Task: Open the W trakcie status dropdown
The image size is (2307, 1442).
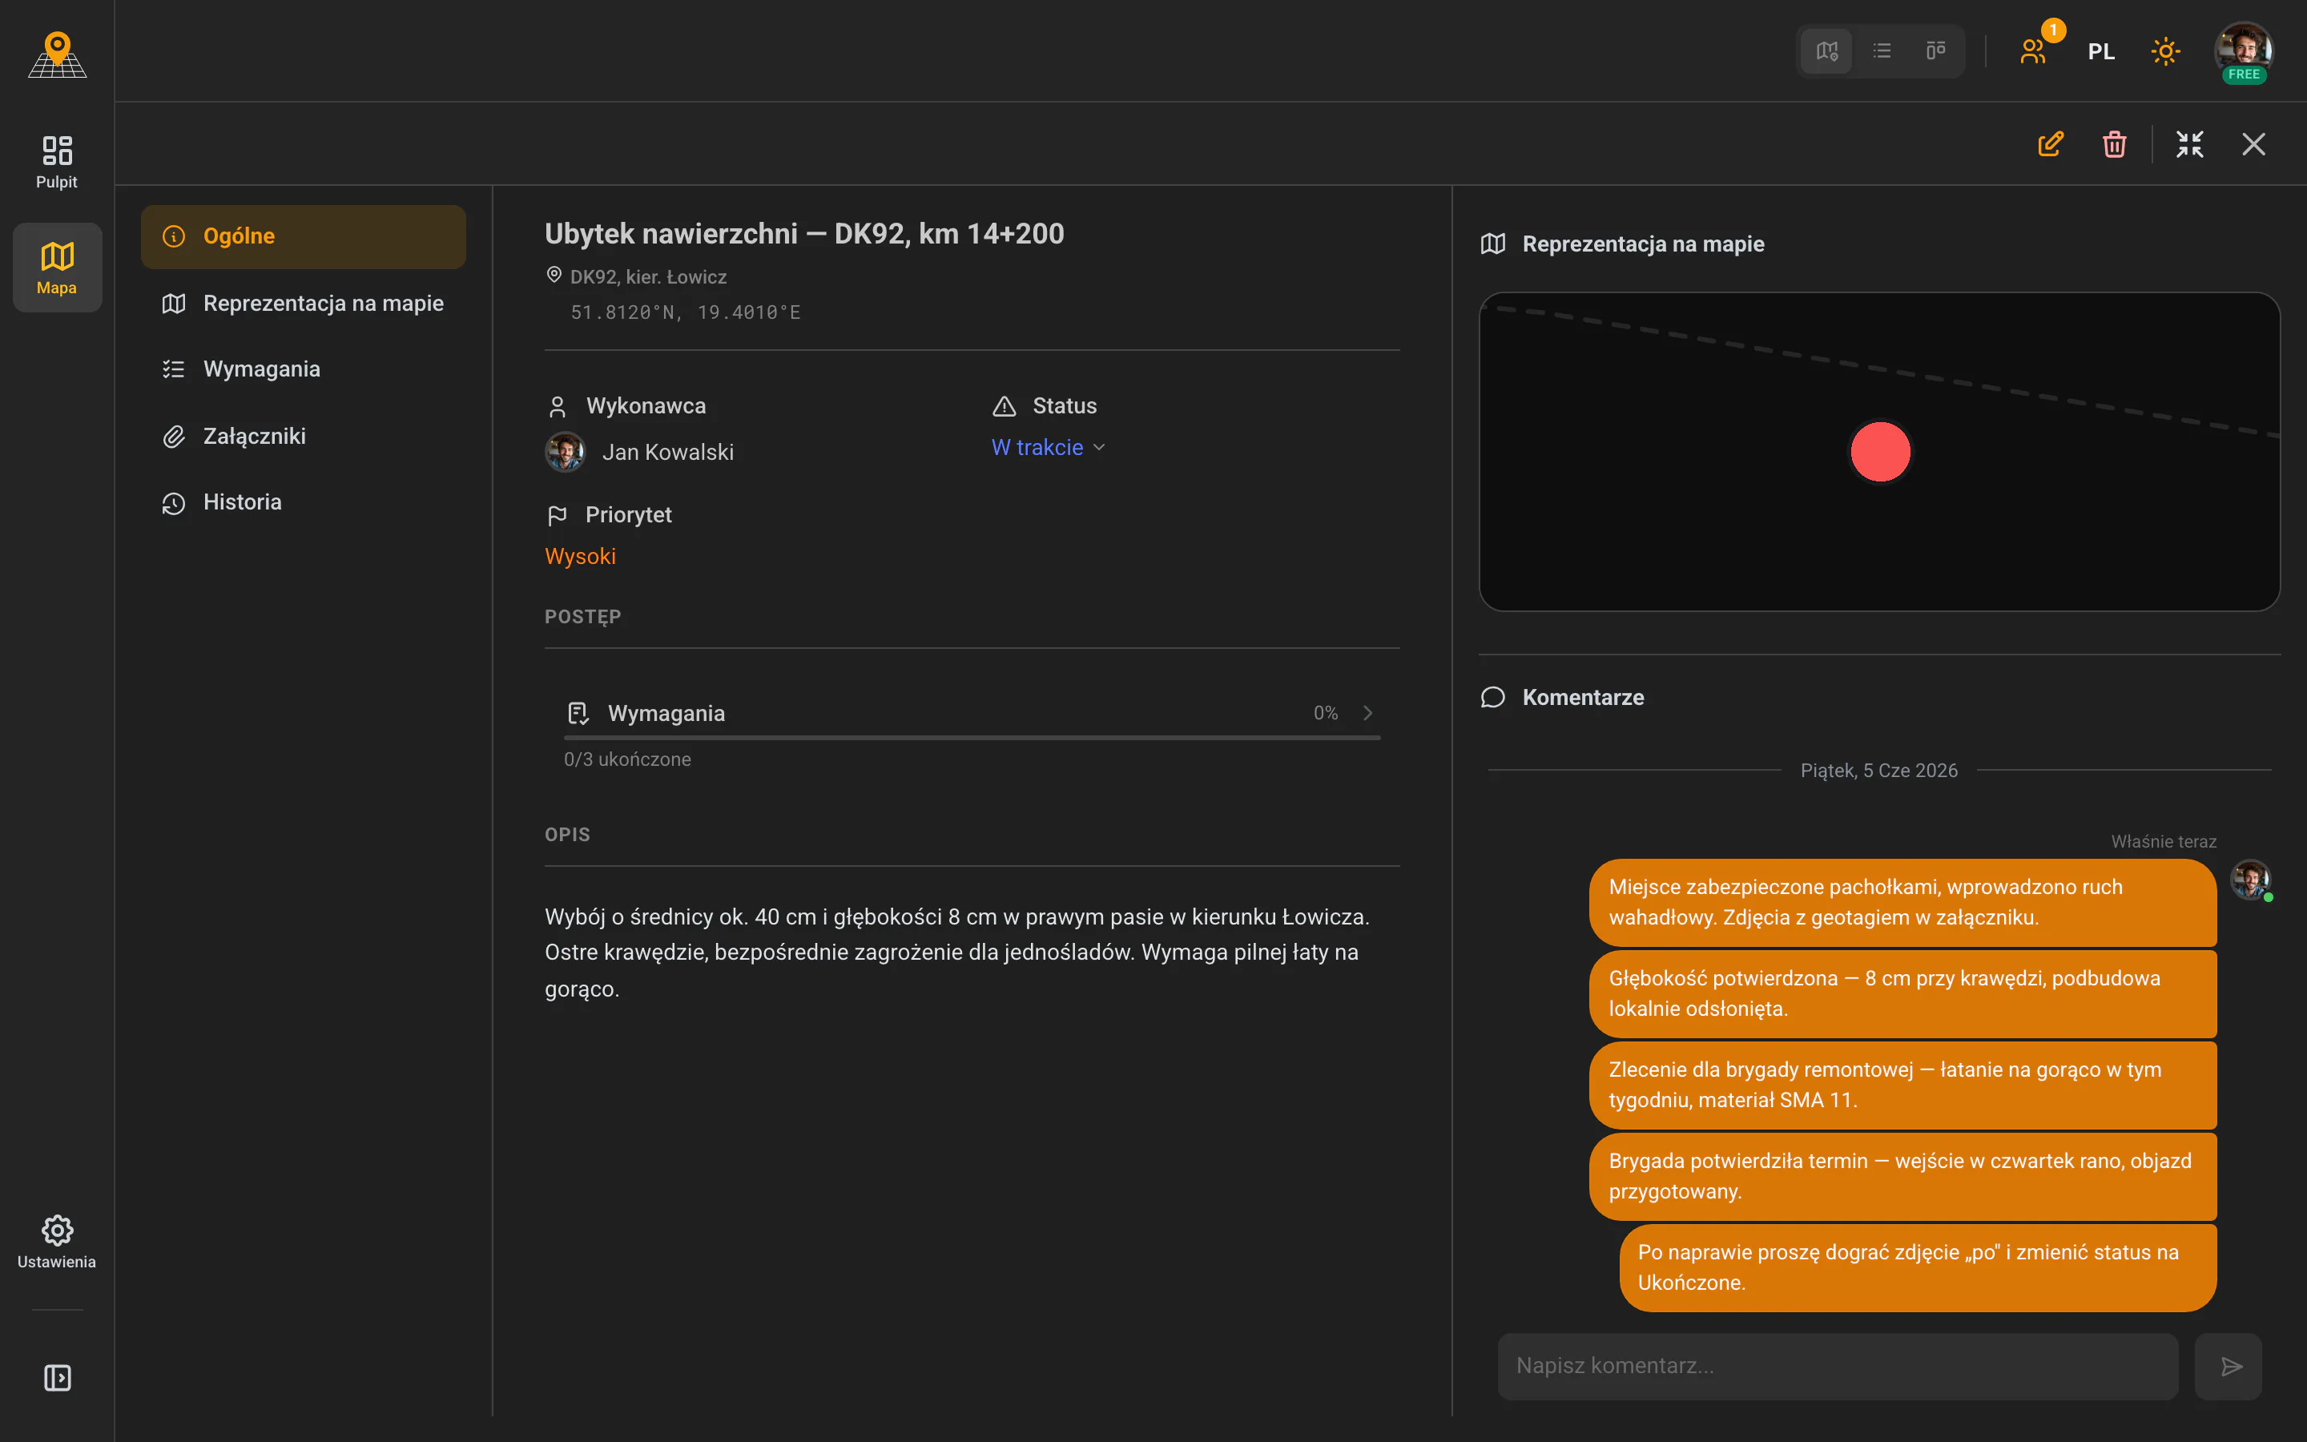Action: (1049, 447)
